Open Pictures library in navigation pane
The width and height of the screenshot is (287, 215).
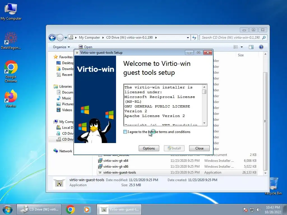click(65, 104)
